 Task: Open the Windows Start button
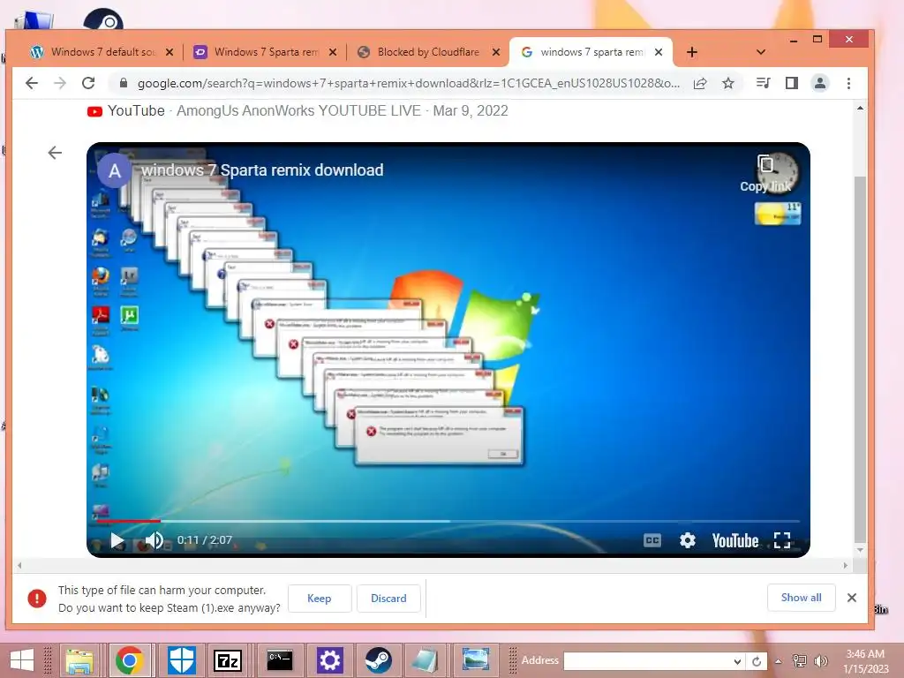tap(22, 660)
